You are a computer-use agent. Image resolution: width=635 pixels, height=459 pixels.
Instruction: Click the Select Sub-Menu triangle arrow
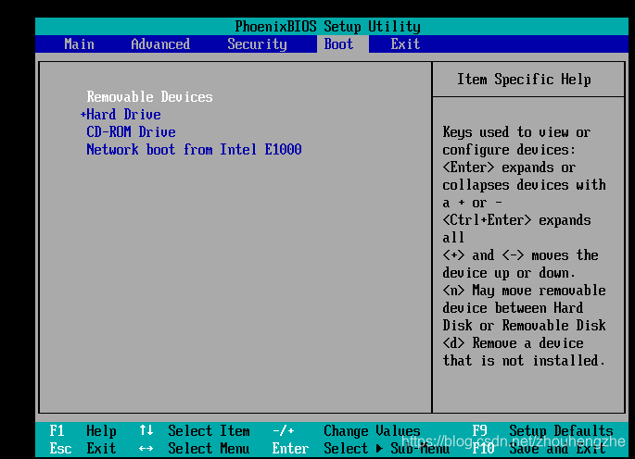[379, 448]
